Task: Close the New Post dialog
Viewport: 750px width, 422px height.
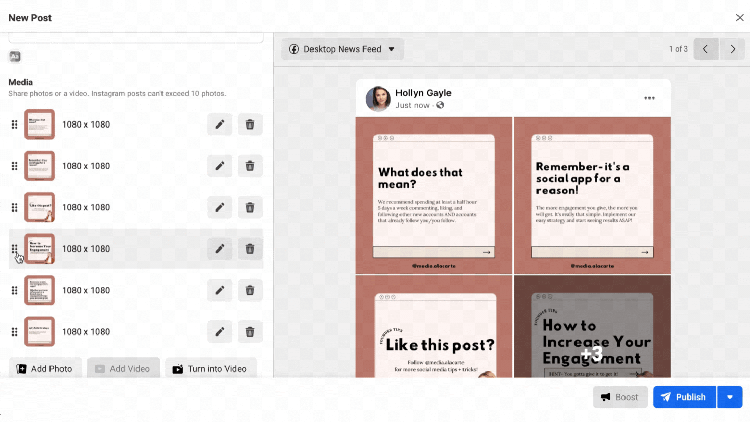Action: tap(740, 18)
